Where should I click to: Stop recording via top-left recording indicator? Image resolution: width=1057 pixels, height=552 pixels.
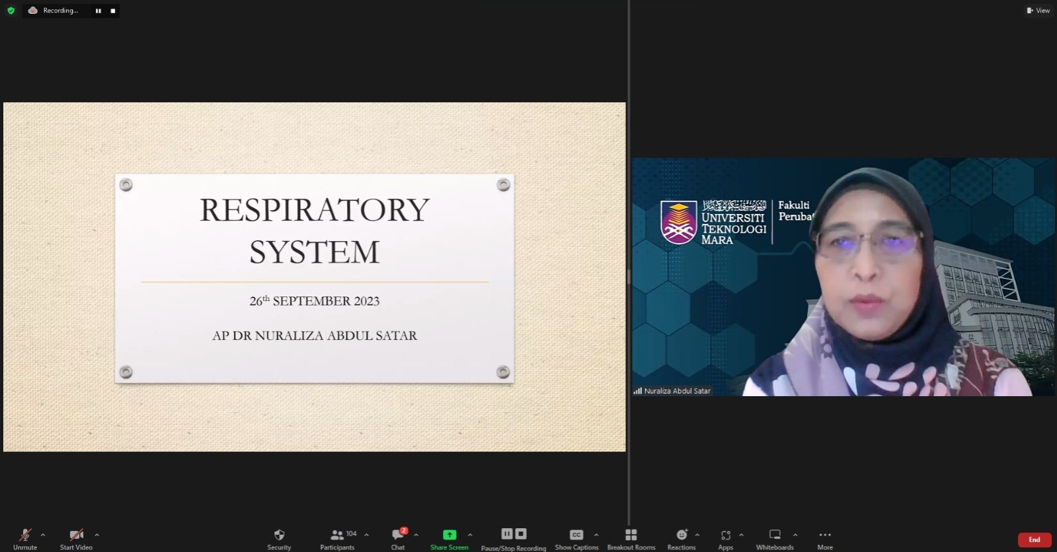tap(113, 11)
